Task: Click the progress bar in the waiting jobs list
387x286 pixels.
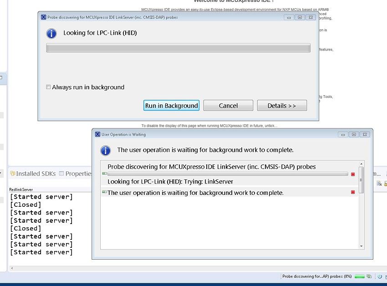Action: (228, 174)
